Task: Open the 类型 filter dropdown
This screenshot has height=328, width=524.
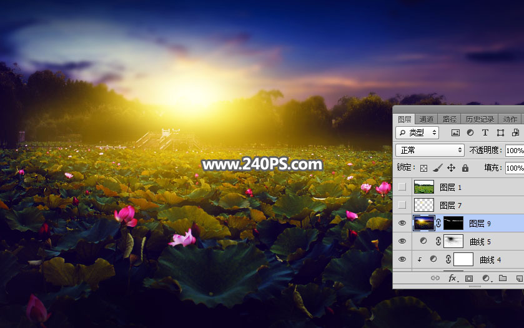Action: (417, 132)
